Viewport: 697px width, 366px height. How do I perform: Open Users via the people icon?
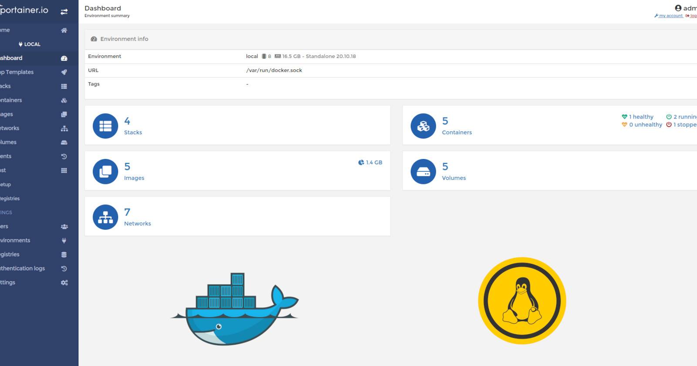click(64, 227)
